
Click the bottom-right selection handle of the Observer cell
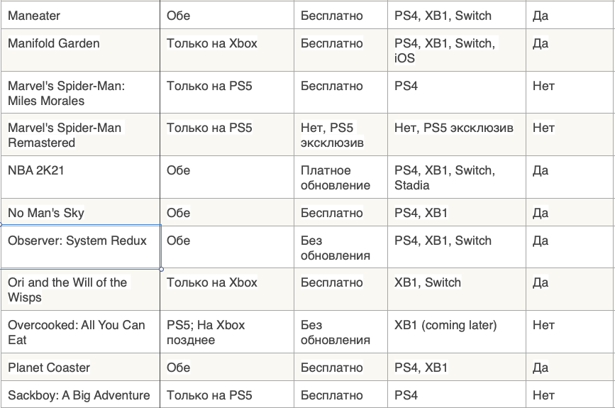coord(161,269)
